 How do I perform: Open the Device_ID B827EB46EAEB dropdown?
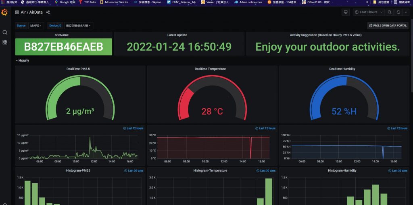click(79, 26)
